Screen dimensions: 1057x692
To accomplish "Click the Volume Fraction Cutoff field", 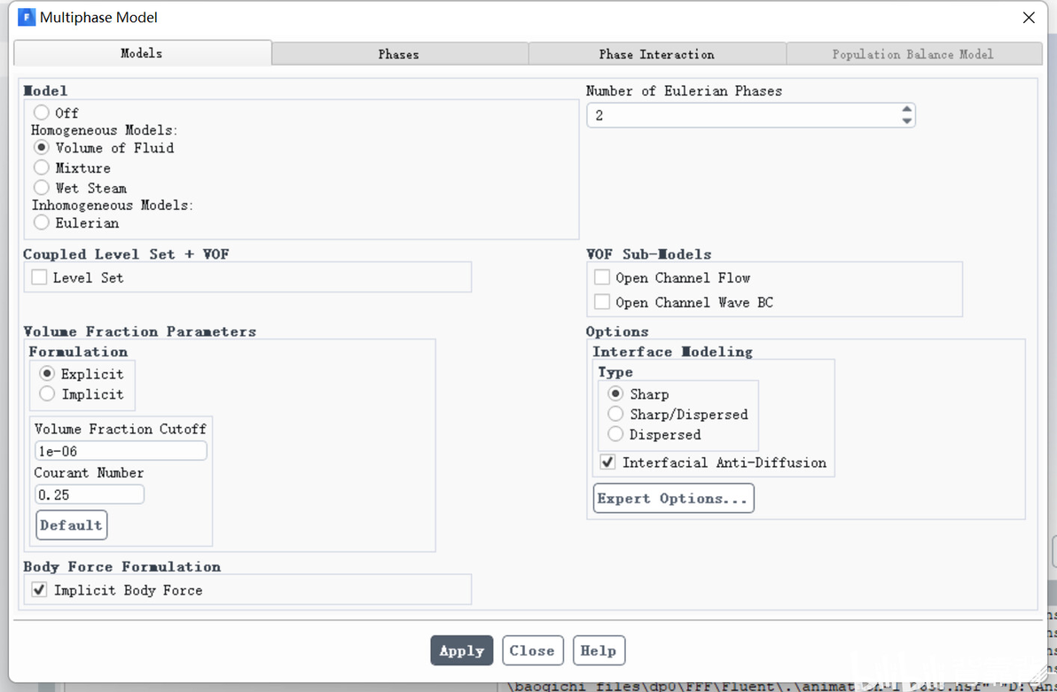I will point(120,451).
